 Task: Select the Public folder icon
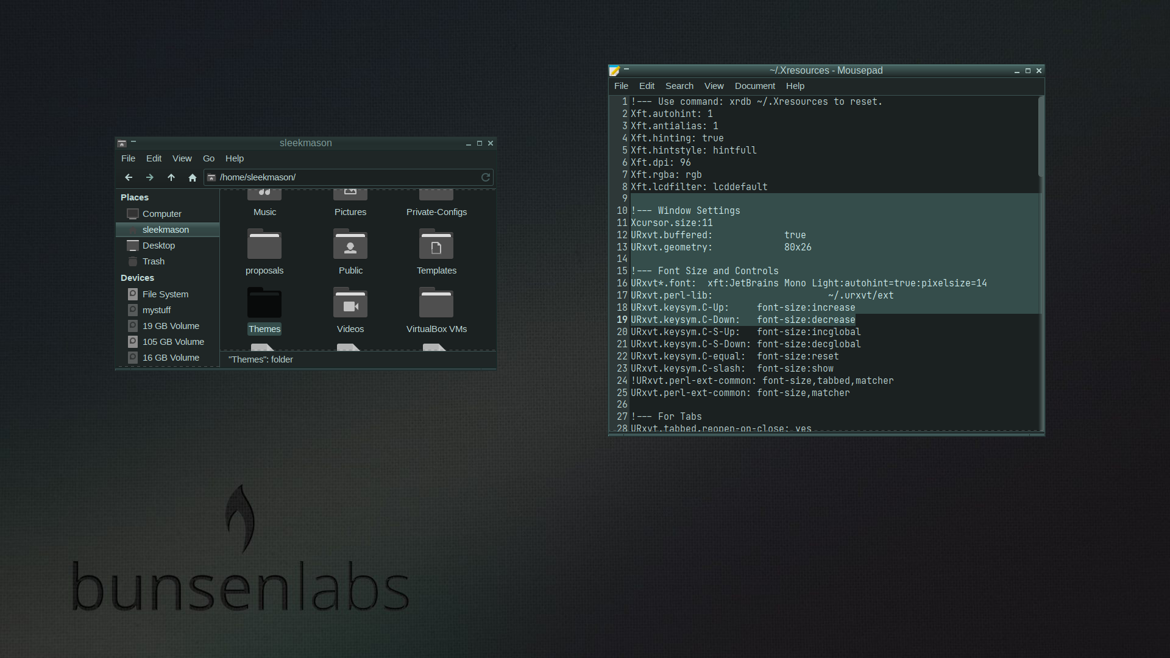(x=350, y=244)
